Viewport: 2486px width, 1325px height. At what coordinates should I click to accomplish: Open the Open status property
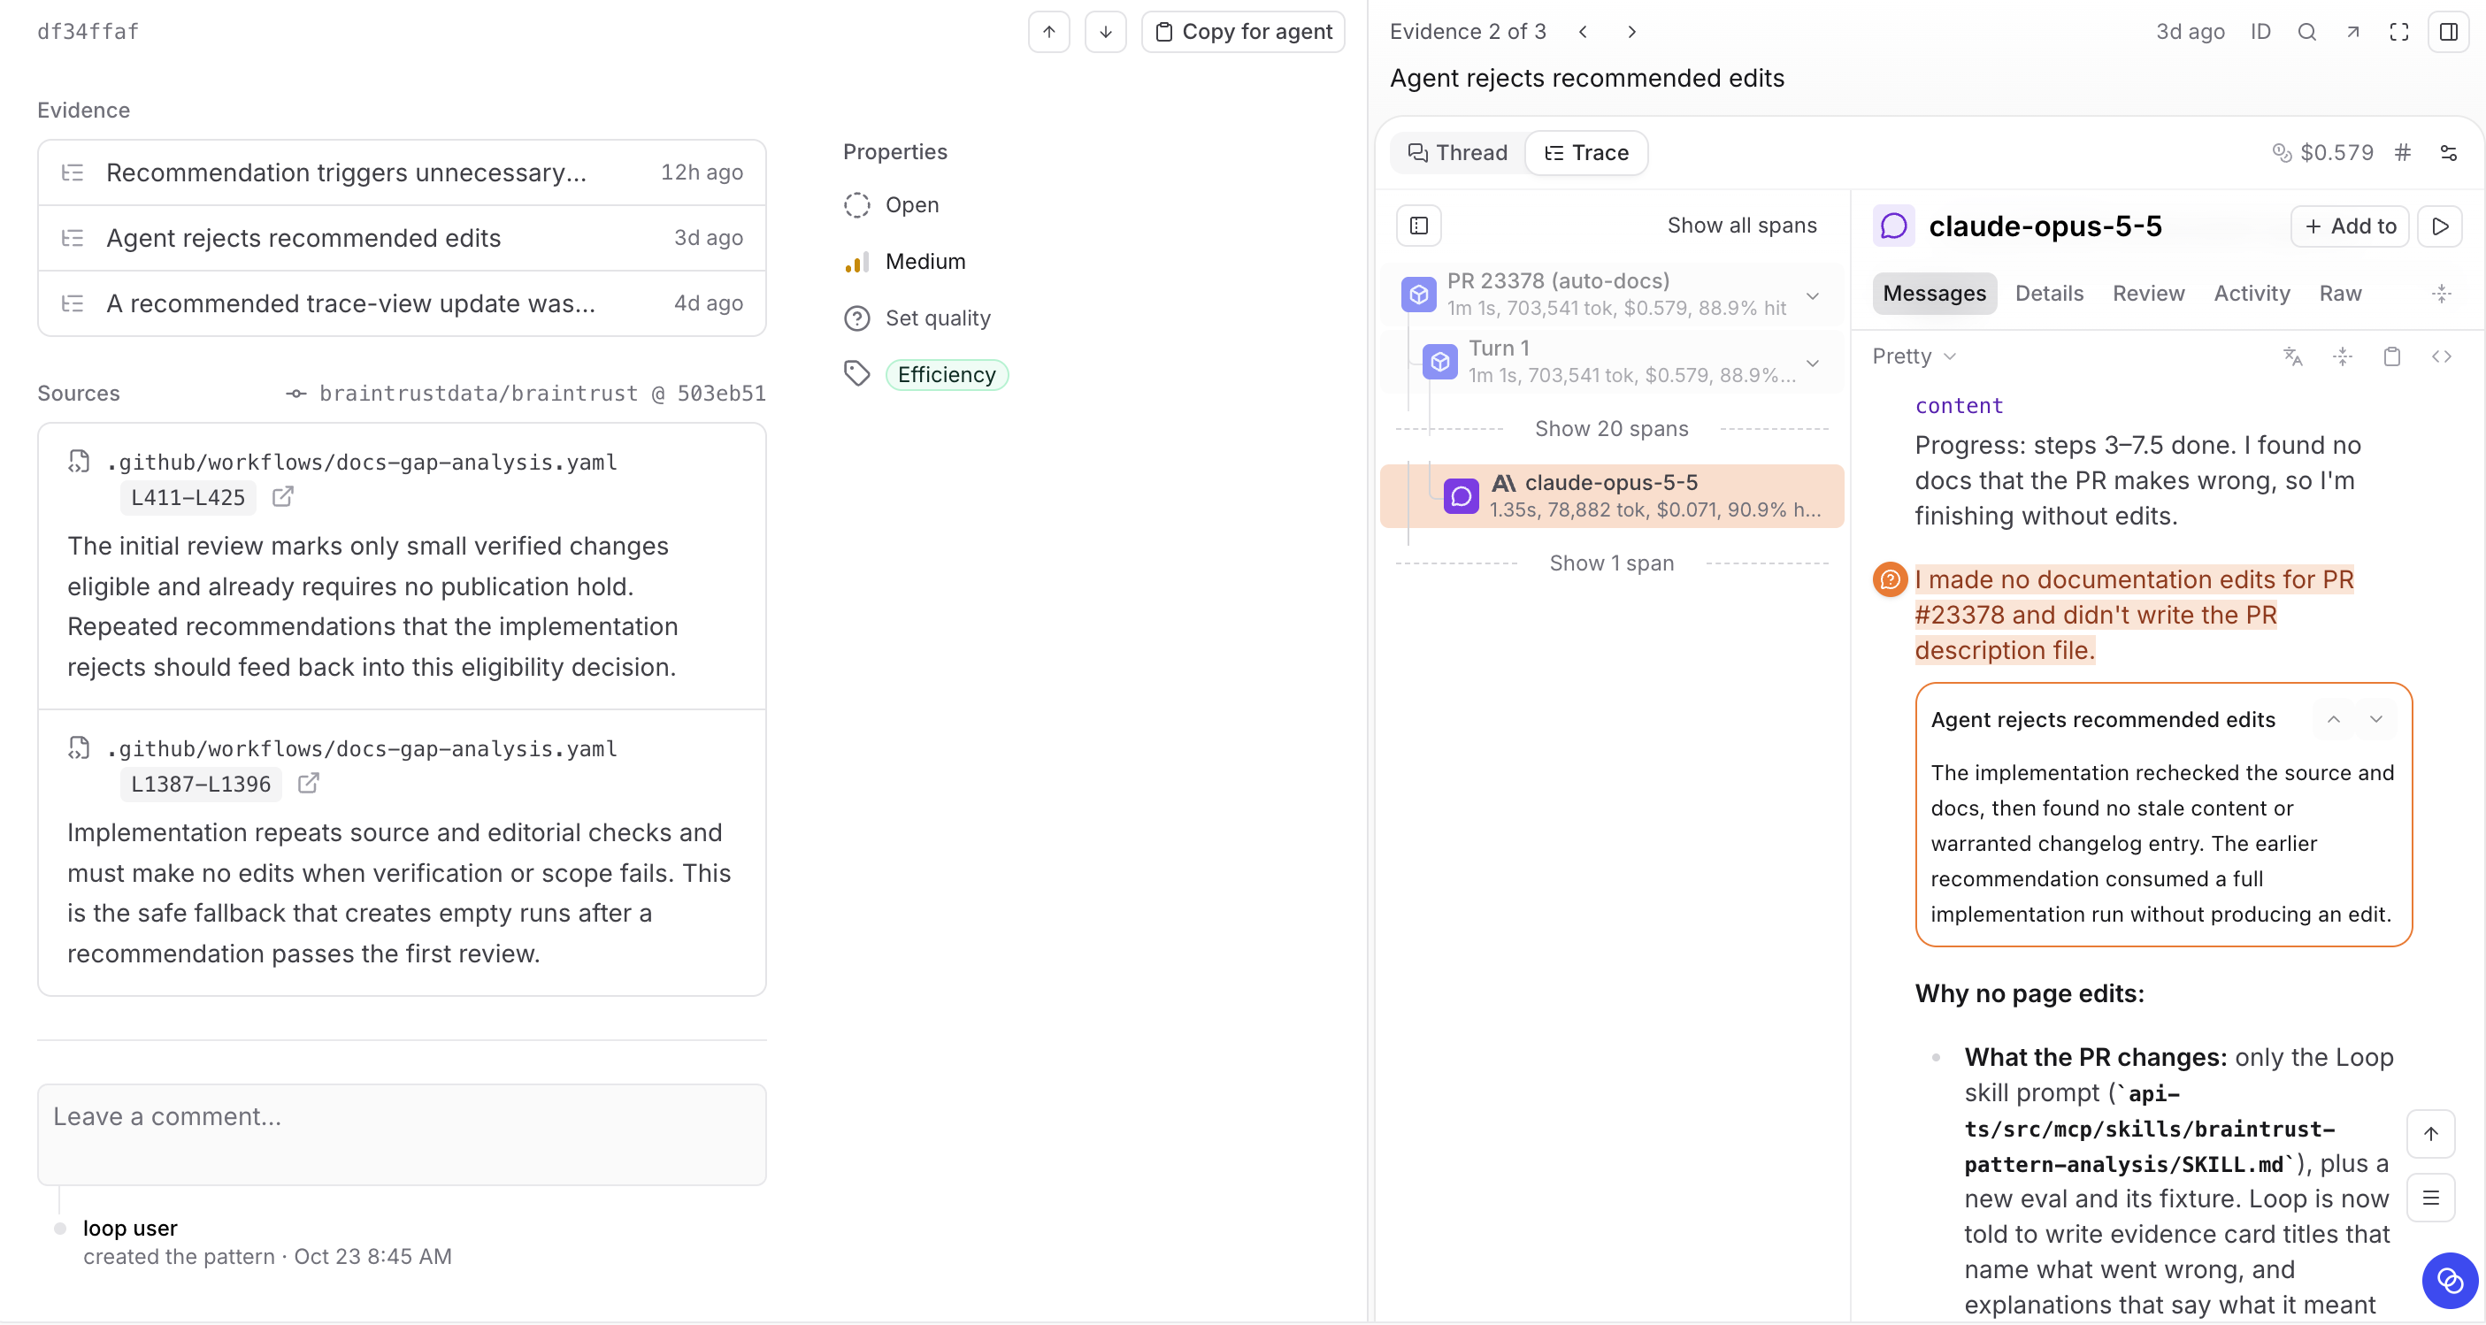(892, 204)
